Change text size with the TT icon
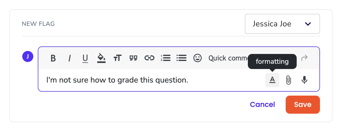The width and height of the screenshot is (343, 130). point(117,58)
